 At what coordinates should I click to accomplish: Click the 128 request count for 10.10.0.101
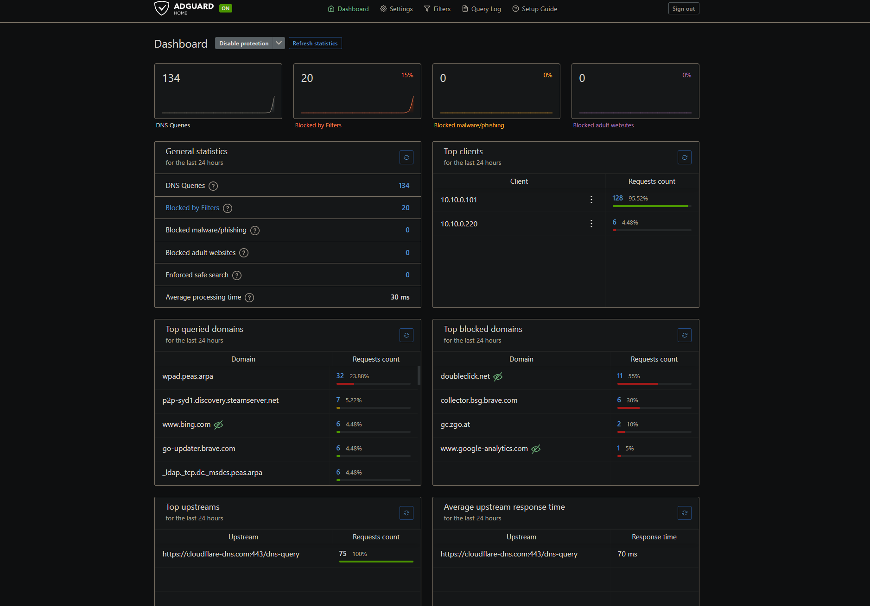[617, 198]
